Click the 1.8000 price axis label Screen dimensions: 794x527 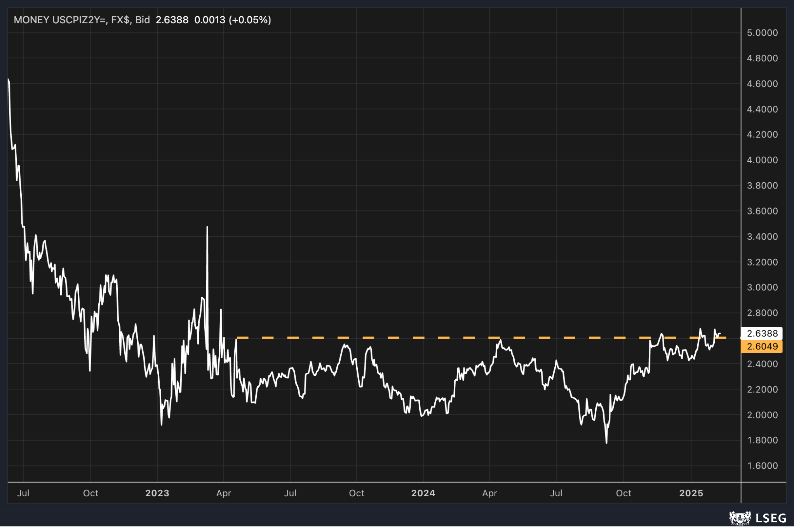point(762,440)
